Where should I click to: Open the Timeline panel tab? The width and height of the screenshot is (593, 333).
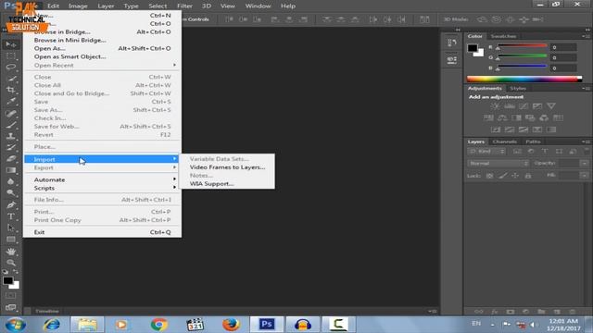47,311
